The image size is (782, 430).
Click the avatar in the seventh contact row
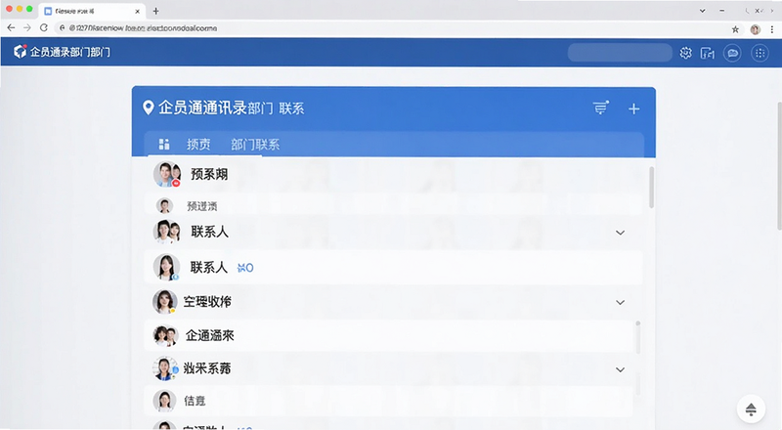pyautogui.click(x=165, y=368)
